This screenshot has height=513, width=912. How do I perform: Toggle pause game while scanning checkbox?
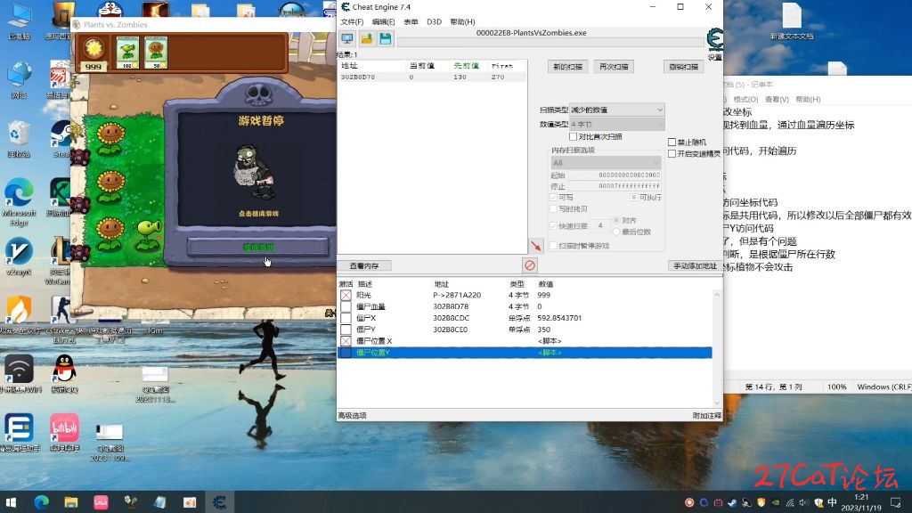click(553, 246)
